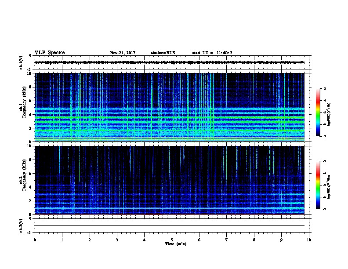Click the "0" tick on the time axis
The image size is (348, 269).
tap(35, 240)
